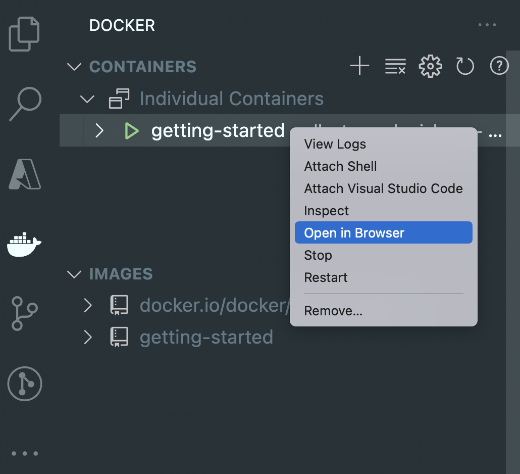This screenshot has height=474, width=520.
Task: Open Docker extension settings gear
Action: (x=430, y=66)
